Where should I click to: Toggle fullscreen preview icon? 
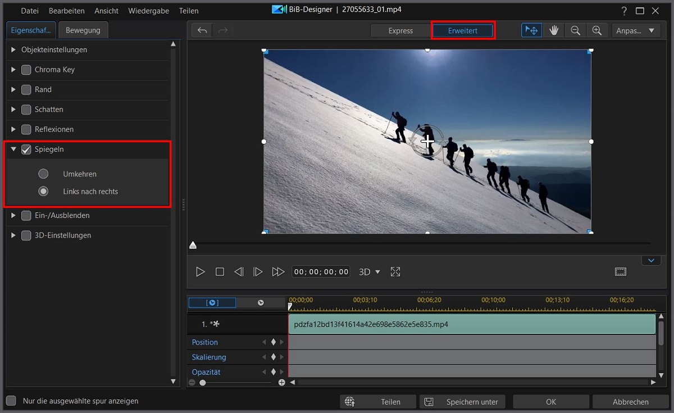395,272
